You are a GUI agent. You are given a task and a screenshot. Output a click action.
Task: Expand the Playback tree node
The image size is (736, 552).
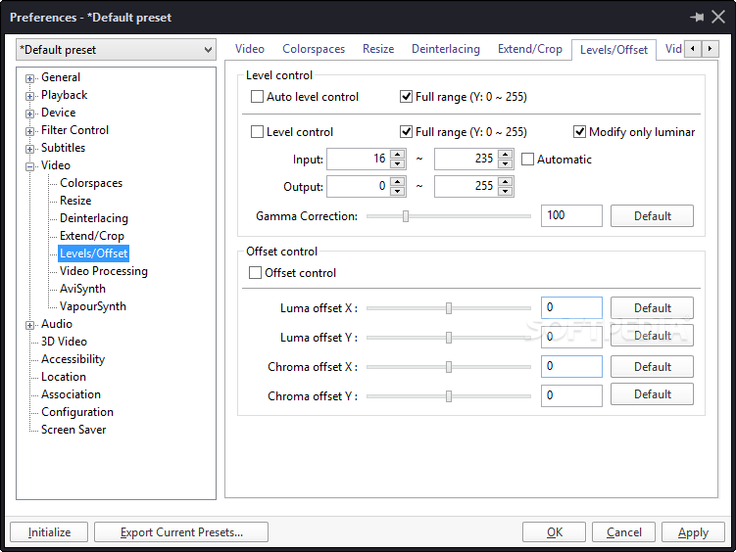coord(30,96)
